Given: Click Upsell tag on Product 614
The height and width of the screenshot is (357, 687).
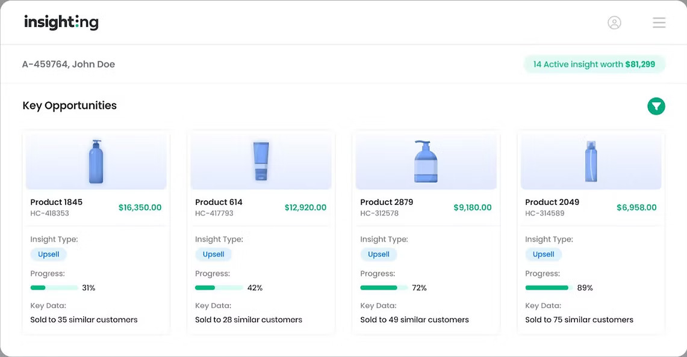Looking at the screenshot, I should tap(213, 254).
